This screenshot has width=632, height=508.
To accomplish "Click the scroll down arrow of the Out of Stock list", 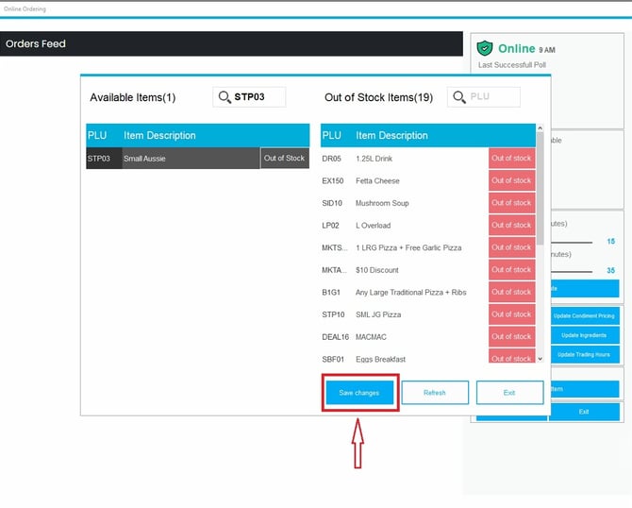I will click(541, 359).
